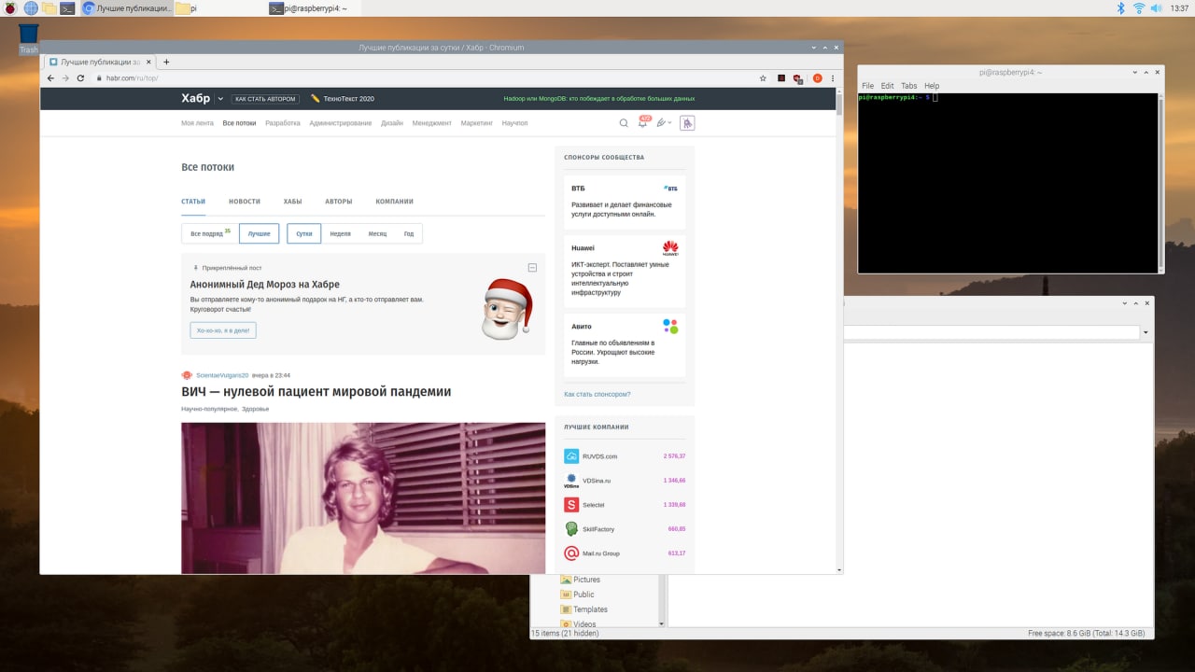Viewport: 1195px width, 672px height.
Task: Open the terminal's Edit menu
Action: point(887,86)
